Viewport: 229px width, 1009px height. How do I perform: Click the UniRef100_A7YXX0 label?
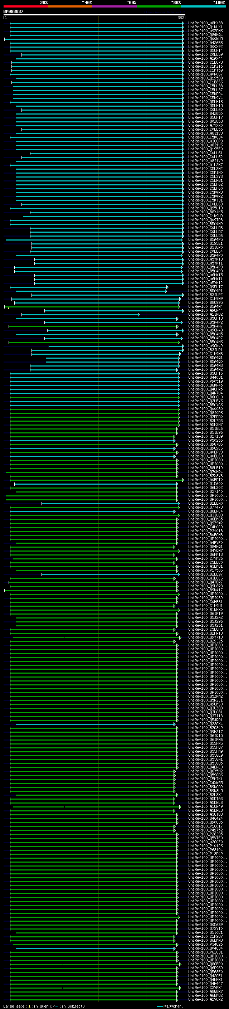[x=205, y=125]
